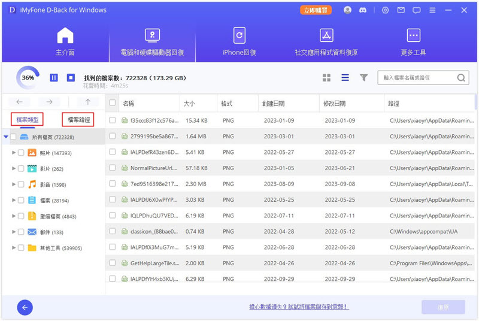Select checkbox for GetHelpLargeTile file
The height and width of the screenshot is (321, 479).
point(113,263)
